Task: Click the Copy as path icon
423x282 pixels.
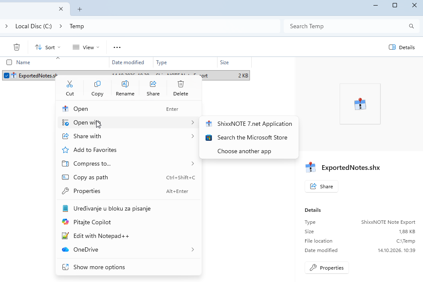Action: click(x=65, y=177)
